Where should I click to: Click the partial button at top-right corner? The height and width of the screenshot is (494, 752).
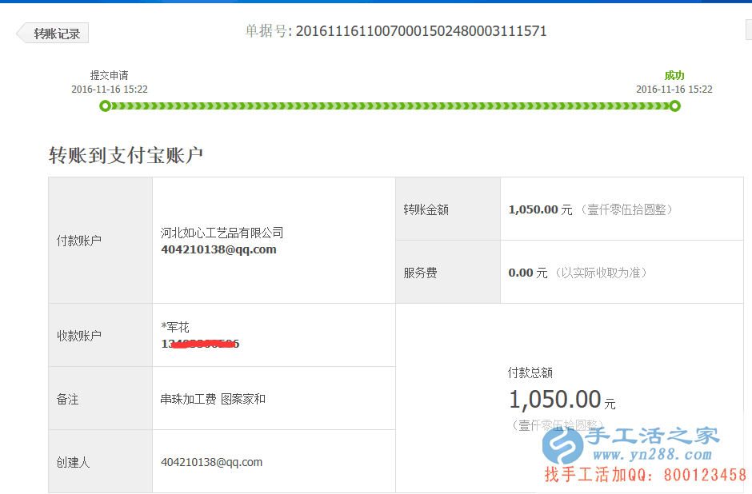click(747, 29)
